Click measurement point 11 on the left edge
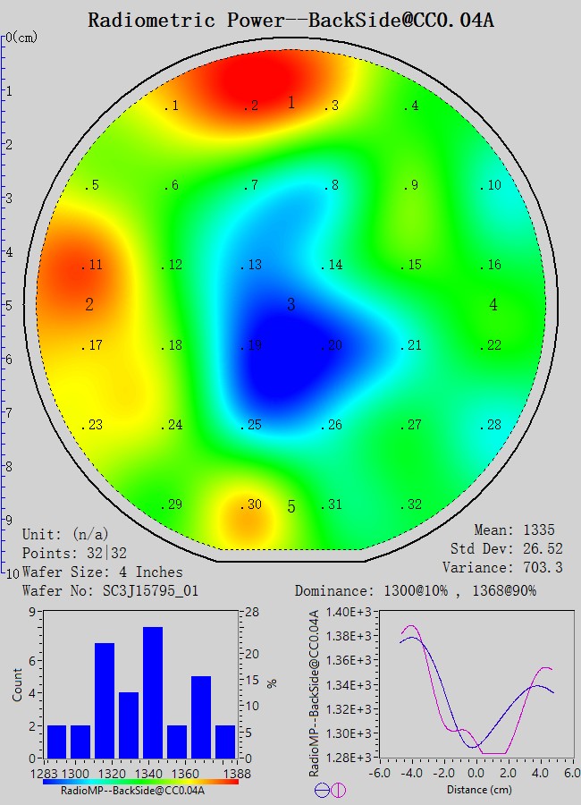This screenshot has height=805, width=581. pyautogui.click(x=92, y=265)
